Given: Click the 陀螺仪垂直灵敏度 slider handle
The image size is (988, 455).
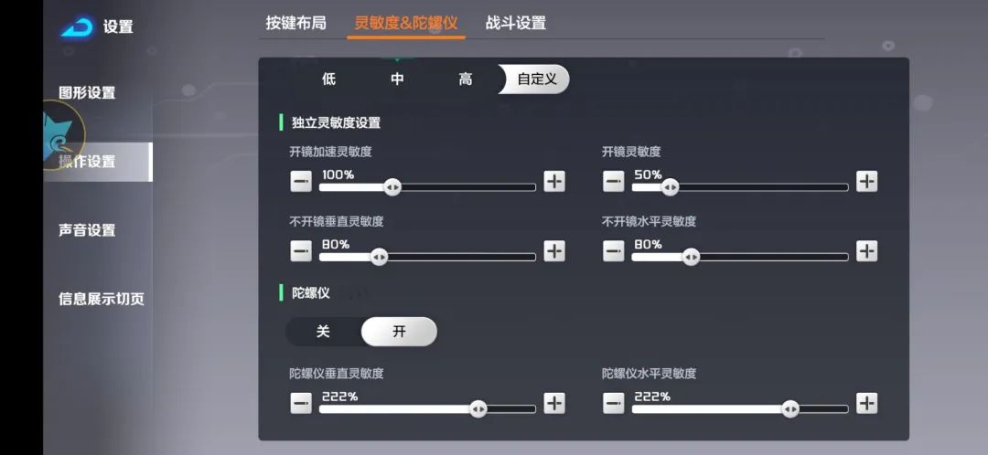Looking at the screenshot, I should (x=478, y=408).
